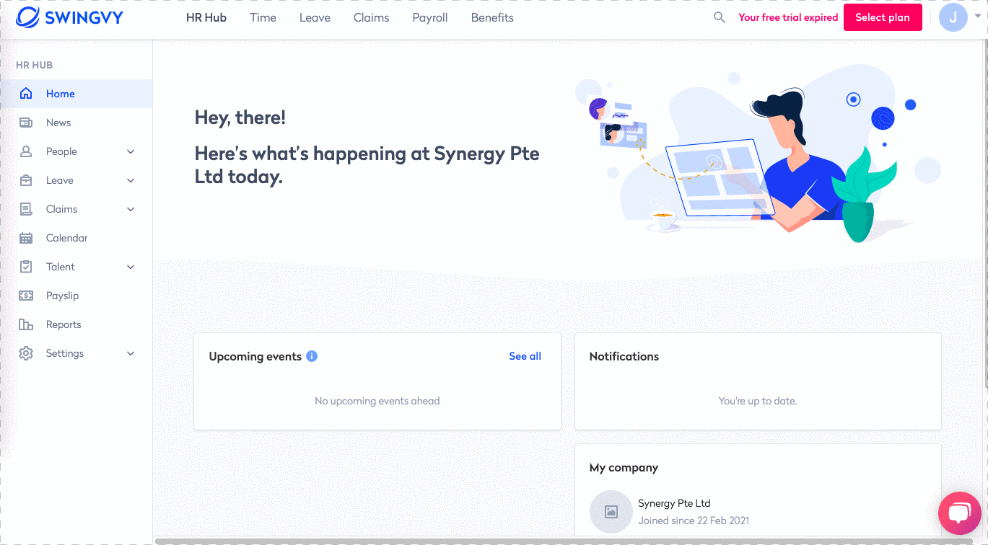Viewport: 988px width, 545px height.
Task: Expand the Settings sidebar chevron
Action: 131,353
